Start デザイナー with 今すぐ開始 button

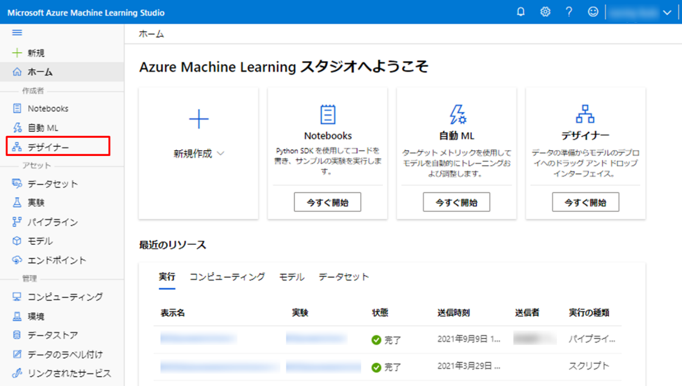point(585,202)
